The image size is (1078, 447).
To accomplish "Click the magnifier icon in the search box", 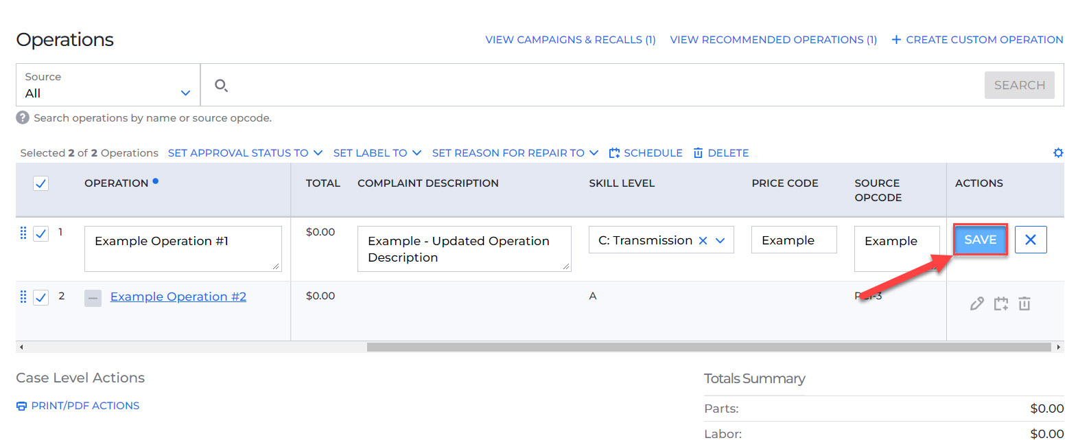I will [221, 85].
